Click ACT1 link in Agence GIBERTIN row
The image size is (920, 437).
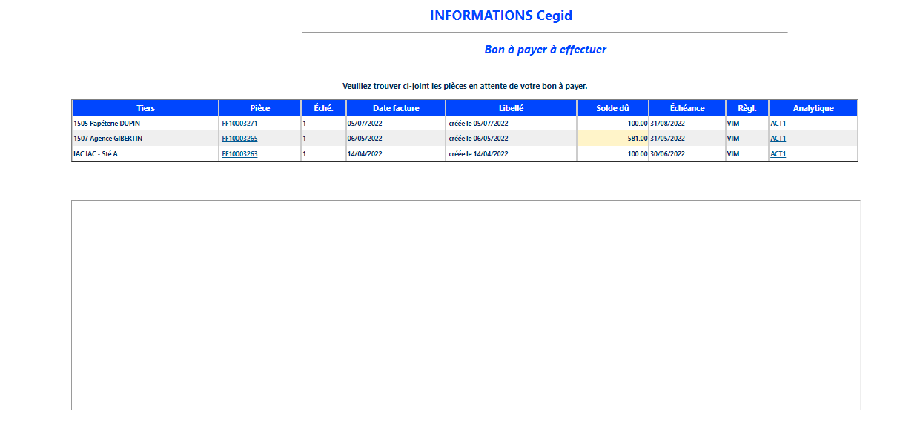click(778, 139)
